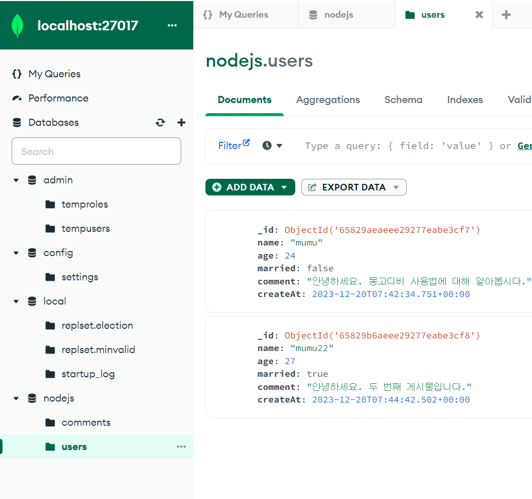Open Performance in sidebar

pos(59,98)
